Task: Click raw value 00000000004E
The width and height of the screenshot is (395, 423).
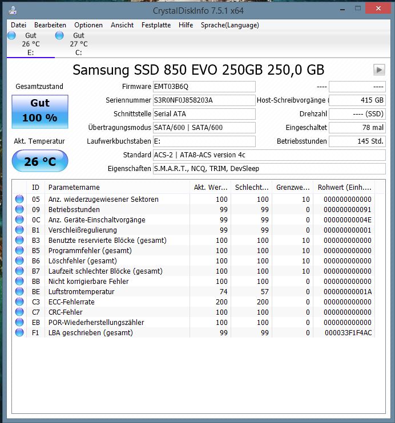Action: pos(348,220)
